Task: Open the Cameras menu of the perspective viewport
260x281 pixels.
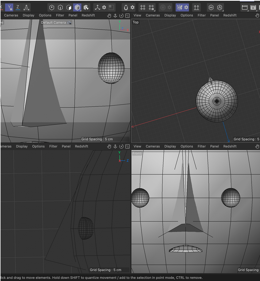Action: pos(11,15)
